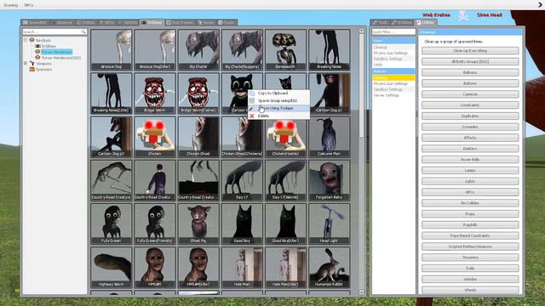Image resolution: width=545 pixels, height=306 pixels.
Task: Select the Breaking News(Killer) spawn icon
Action: click(x=112, y=93)
